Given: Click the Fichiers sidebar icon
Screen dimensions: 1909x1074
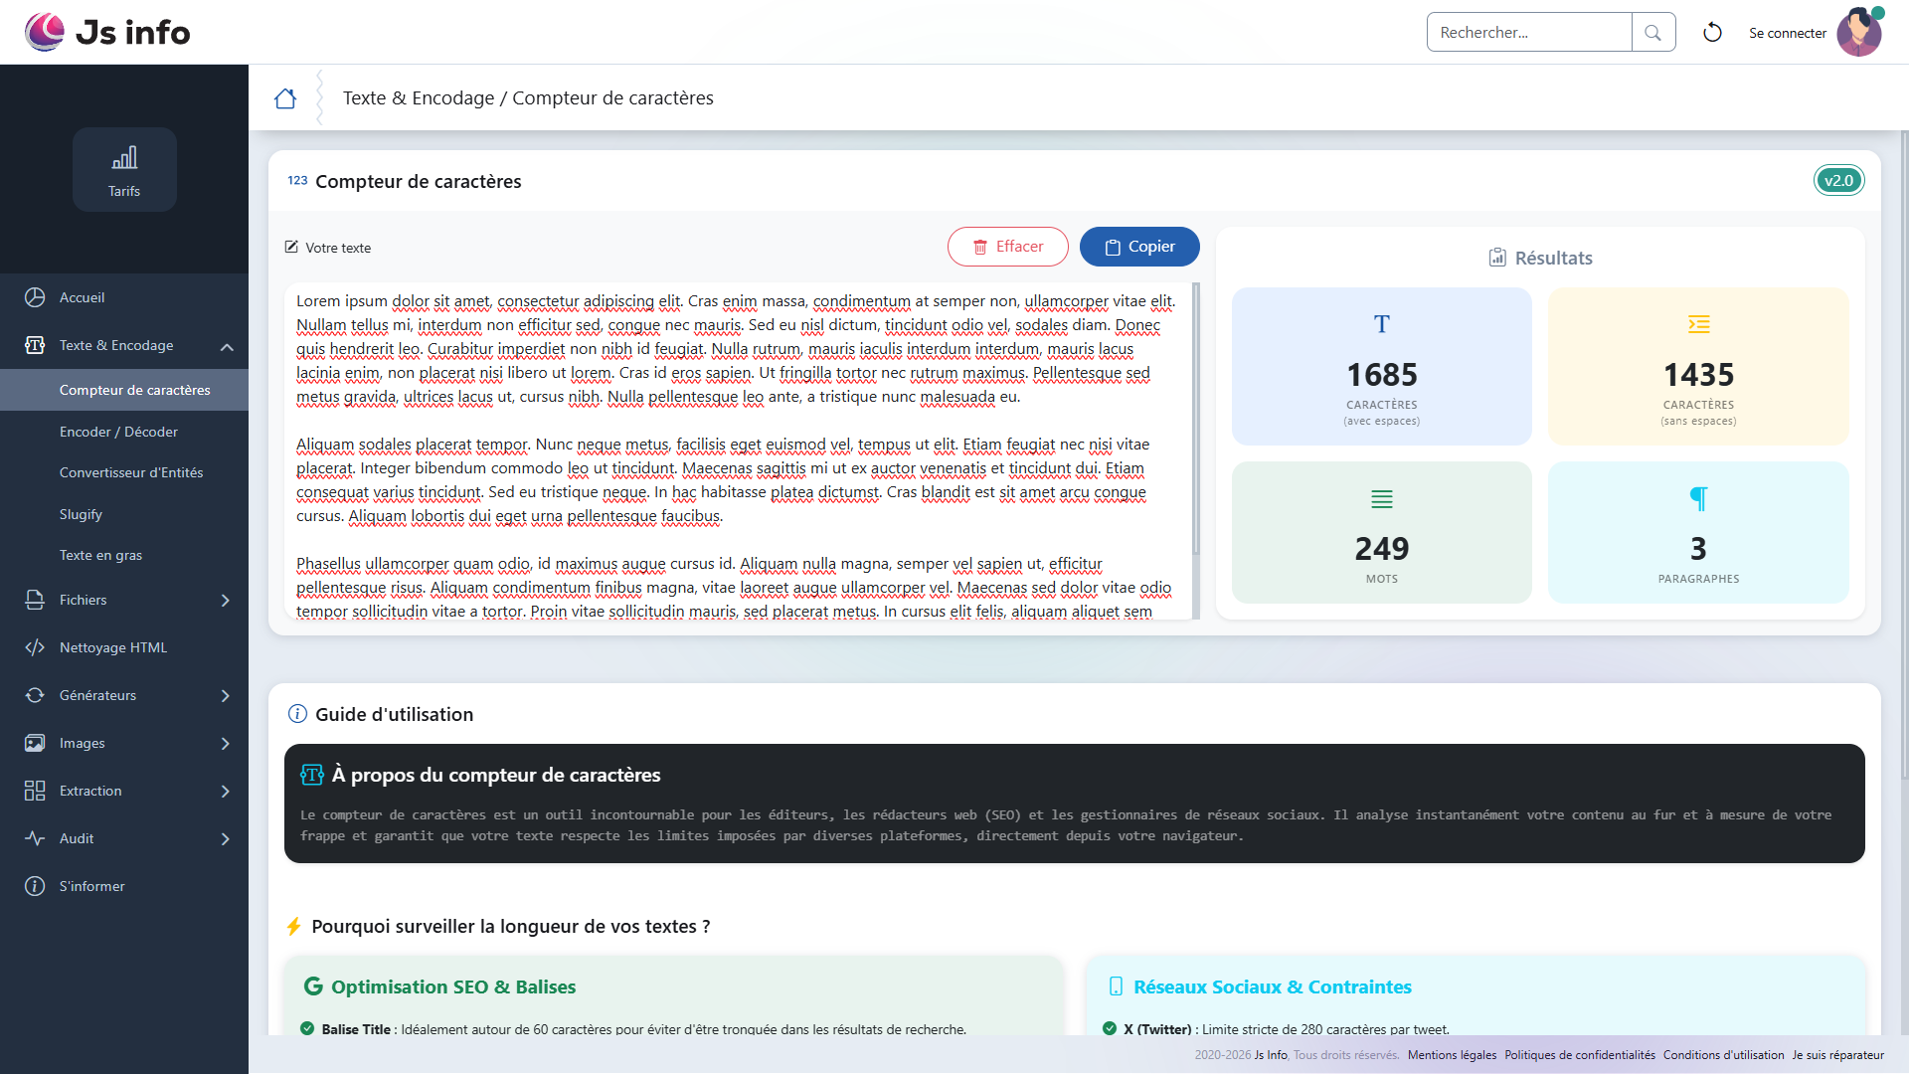Looking at the screenshot, I should [x=35, y=600].
